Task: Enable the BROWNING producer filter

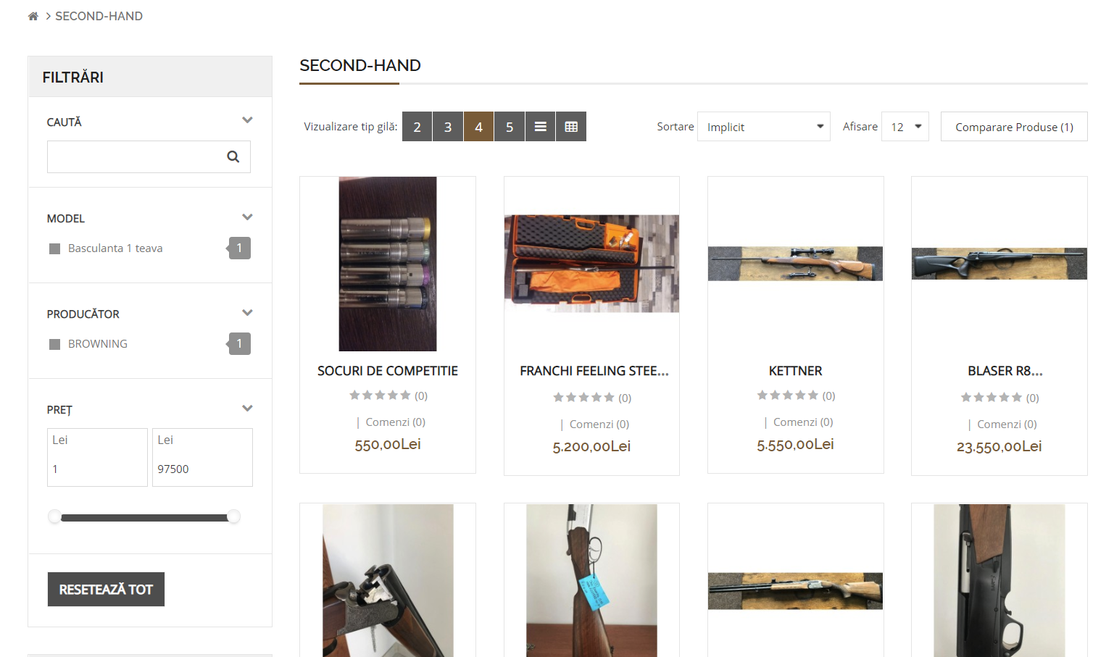Action: [x=55, y=344]
